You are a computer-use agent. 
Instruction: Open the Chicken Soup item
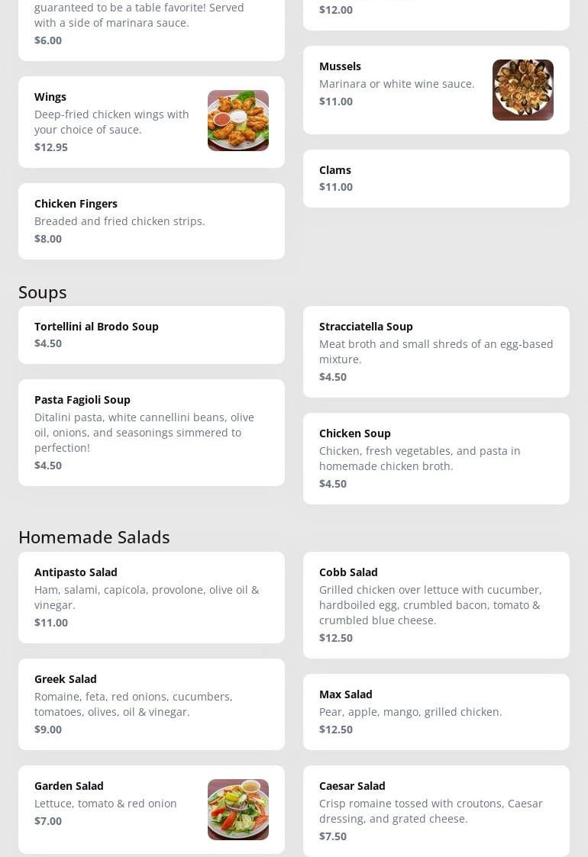[x=437, y=459]
